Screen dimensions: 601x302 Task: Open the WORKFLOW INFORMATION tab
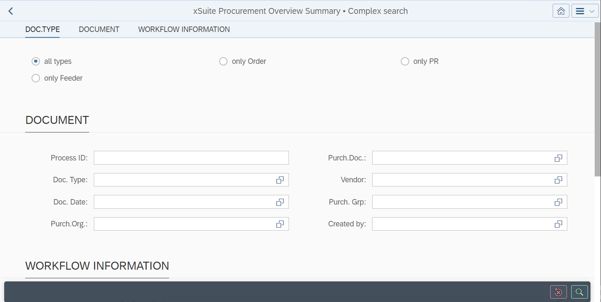point(184,29)
